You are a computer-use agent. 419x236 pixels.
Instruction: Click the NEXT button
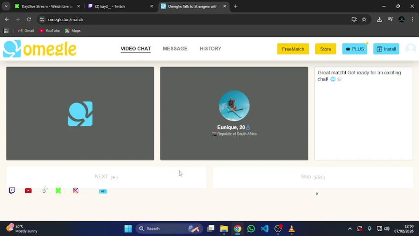106,177
